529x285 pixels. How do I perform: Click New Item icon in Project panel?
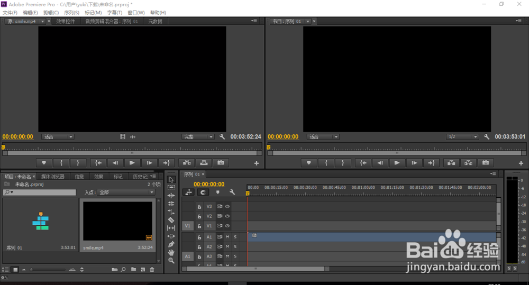[143, 270]
